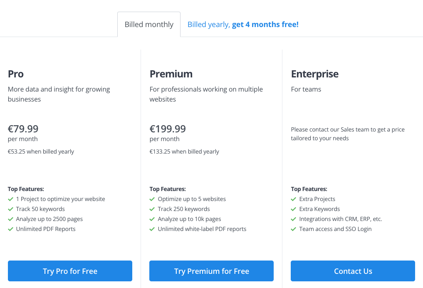This screenshot has width=423, height=288.
Task: Click the checkmark next to Track 50 keywords
Action: (10, 209)
